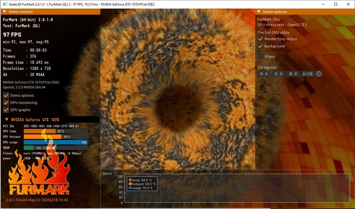Click the blue GPU usage bar
The image size is (355, 209).
tap(56, 142)
